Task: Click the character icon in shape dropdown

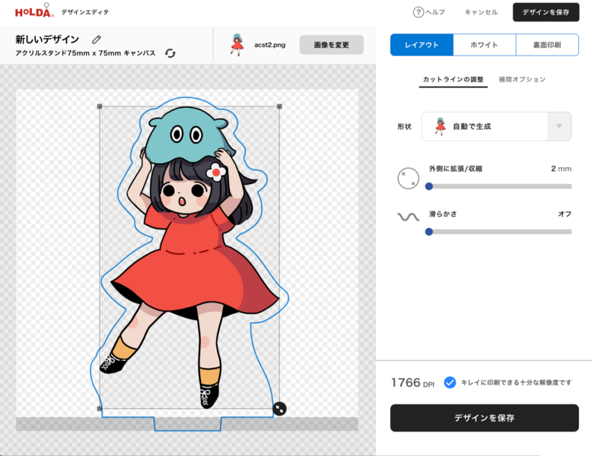Action: tap(440, 126)
